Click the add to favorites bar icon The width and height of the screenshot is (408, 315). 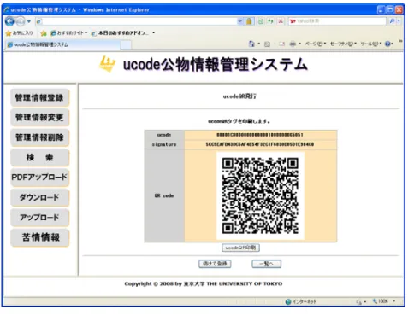tap(44, 33)
